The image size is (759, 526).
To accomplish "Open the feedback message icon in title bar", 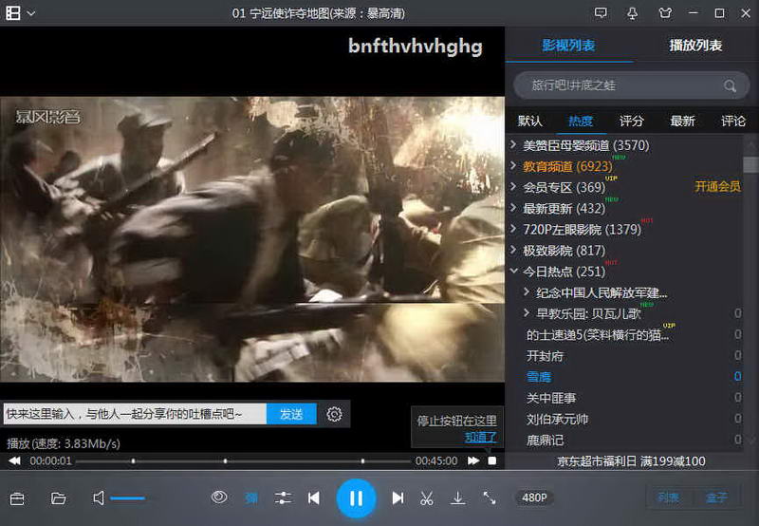I will pos(601,13).
